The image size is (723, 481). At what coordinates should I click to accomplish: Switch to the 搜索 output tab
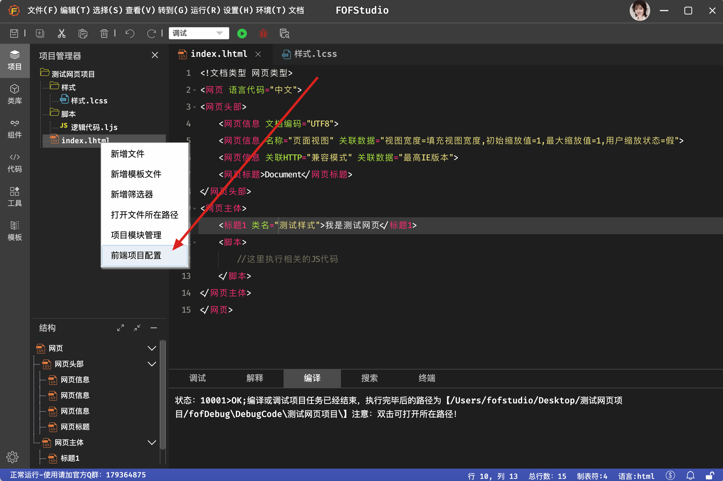(x=369, y=378)
